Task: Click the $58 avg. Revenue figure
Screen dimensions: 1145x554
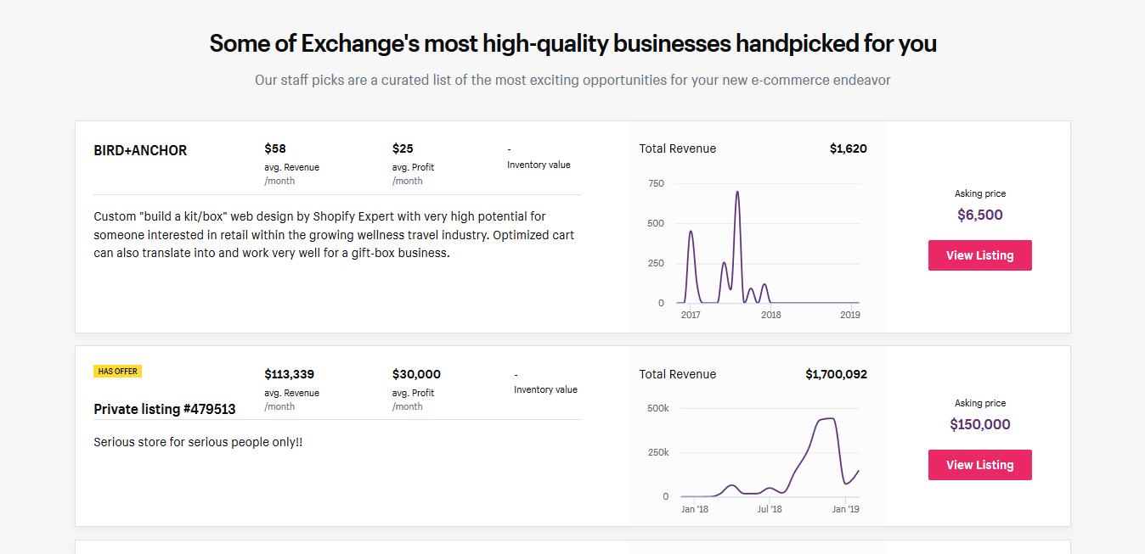Action: point(275,148)
